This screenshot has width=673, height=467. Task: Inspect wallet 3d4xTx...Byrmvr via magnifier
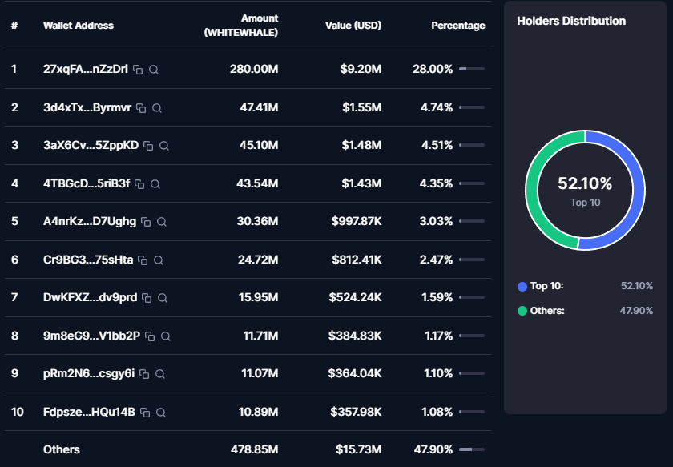157,108
